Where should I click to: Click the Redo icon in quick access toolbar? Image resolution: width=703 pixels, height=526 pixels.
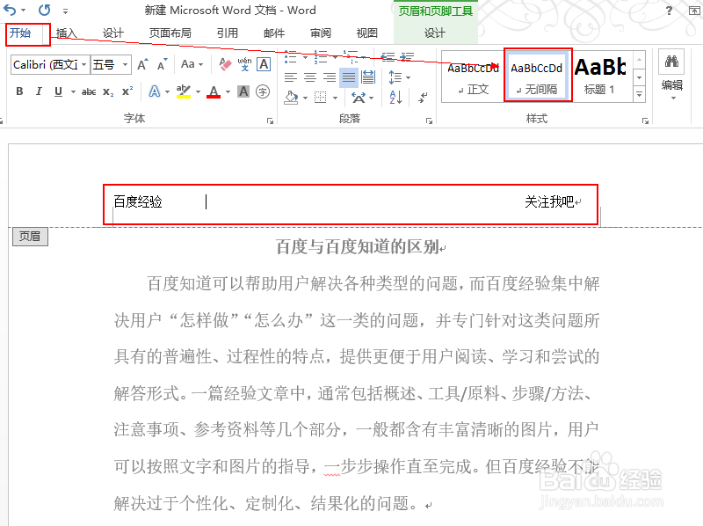[45, 10]
